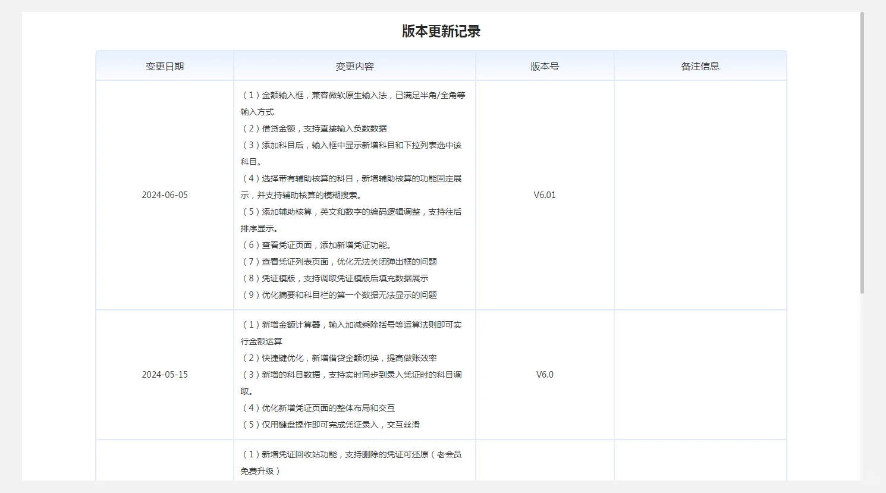
Task: Click the entry starting "（5）仅用键盘操作"
Action: click(331, 425)
